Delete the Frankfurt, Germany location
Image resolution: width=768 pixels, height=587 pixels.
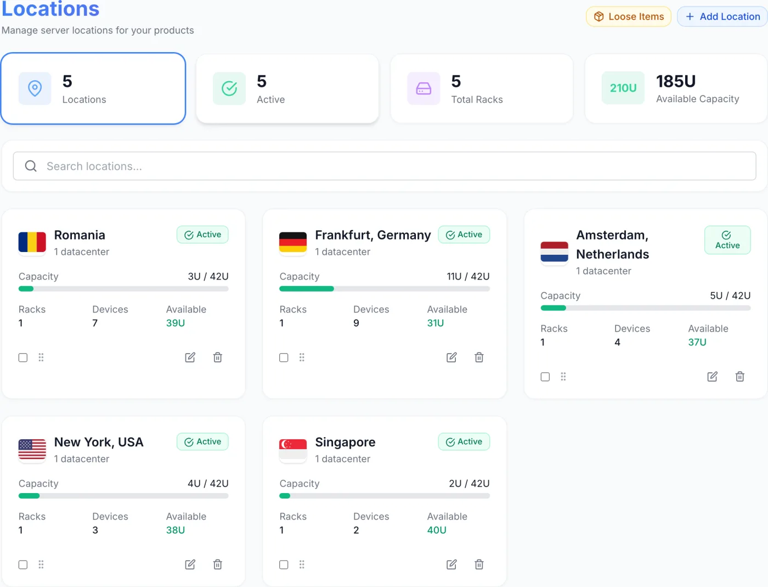(479, 357)
